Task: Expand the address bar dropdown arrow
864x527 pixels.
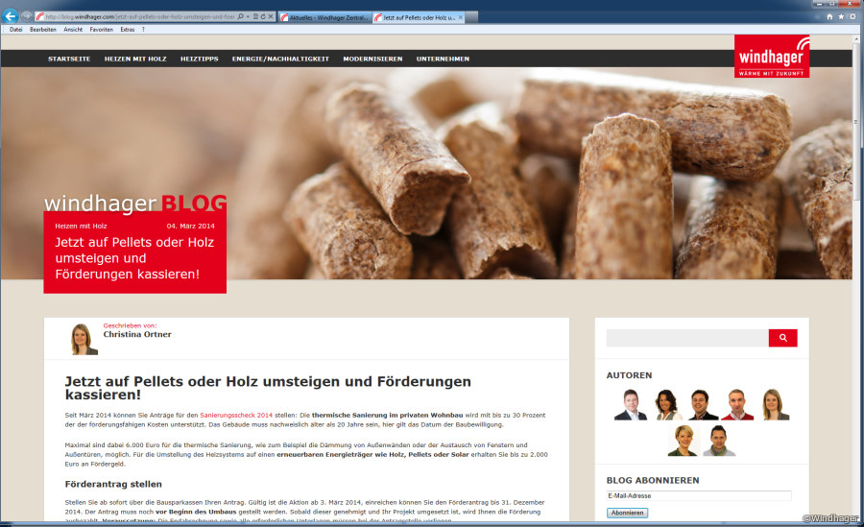Action: tap(246, 17)
